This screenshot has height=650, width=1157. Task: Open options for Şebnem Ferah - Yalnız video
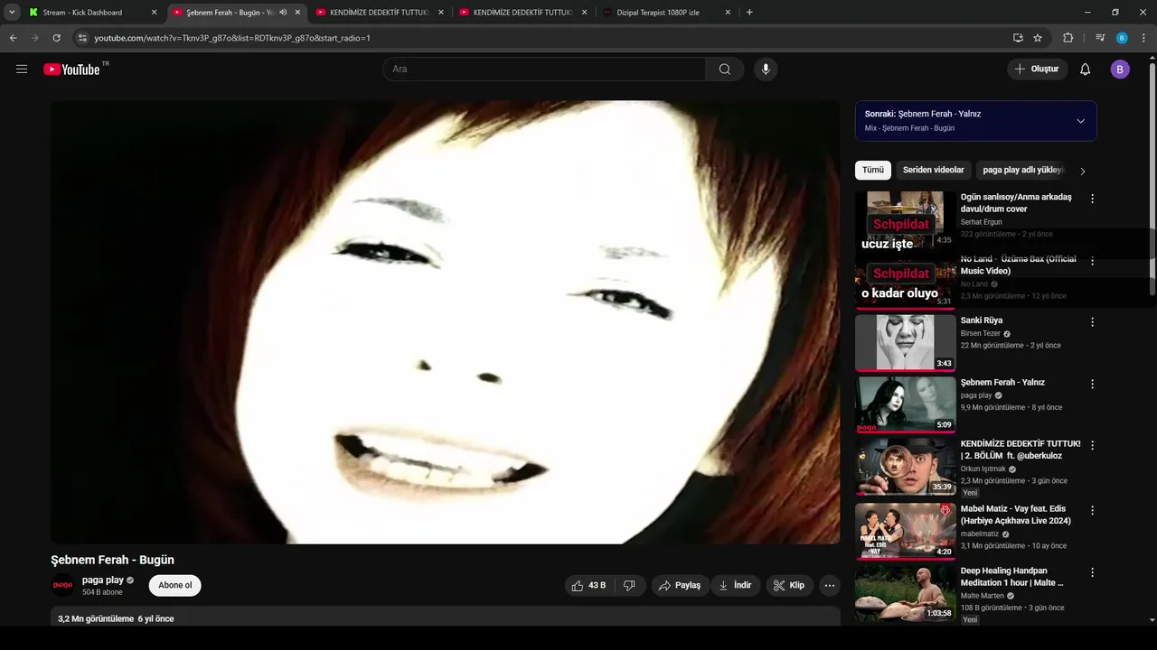1092,384
